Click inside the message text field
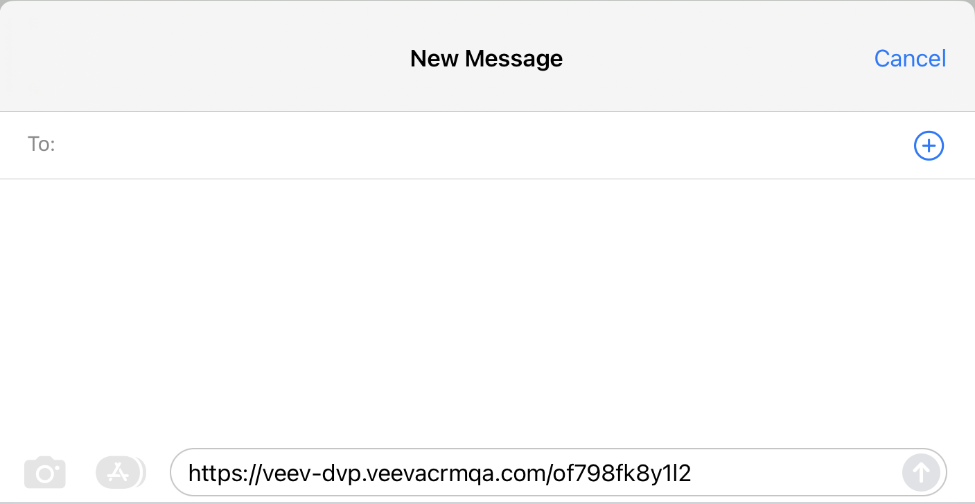 click(x=790, y=474)
